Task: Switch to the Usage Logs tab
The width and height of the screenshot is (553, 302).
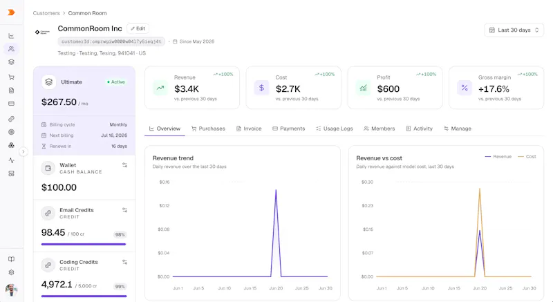Action: click(335, 129)
